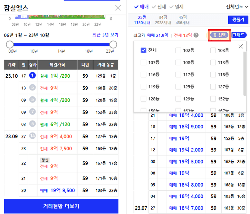
Task: Open the 최근 3년 보기 link
Action: pos(105,35)
